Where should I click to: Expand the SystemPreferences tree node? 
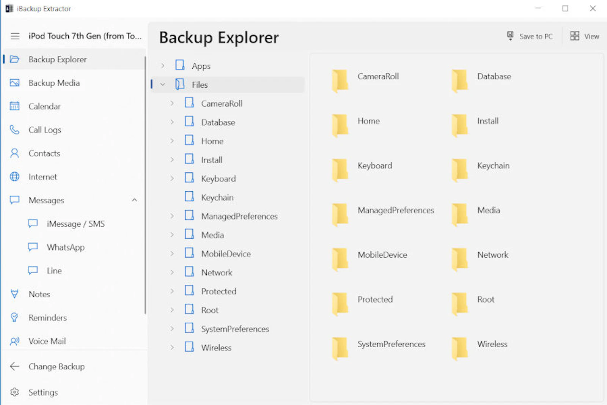172,329
